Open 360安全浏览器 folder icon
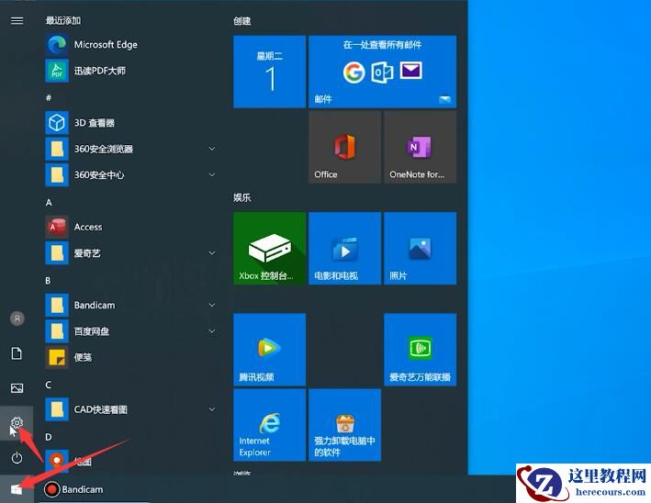The image size is (651, 503). (x=57, y=149)
